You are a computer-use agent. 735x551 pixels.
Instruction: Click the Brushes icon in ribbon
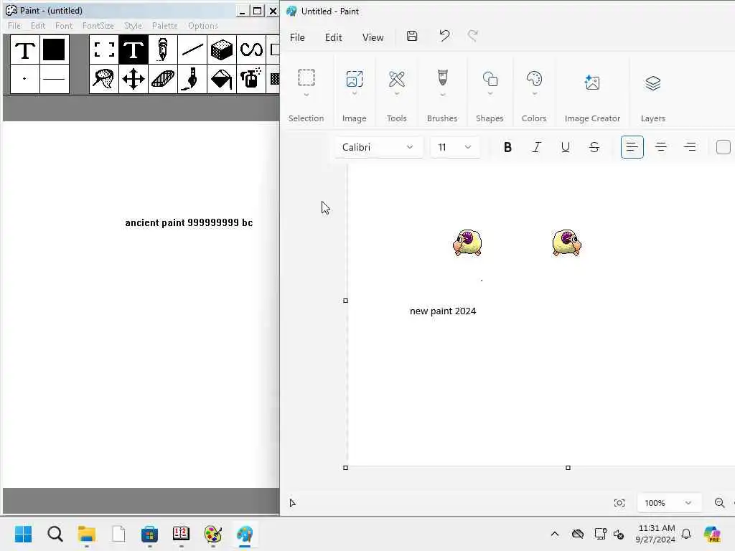(442, 77)
